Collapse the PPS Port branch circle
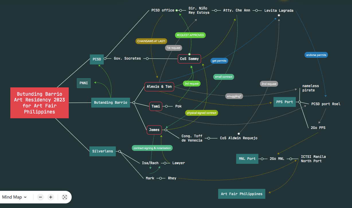Image resolution: width=352 pixels, height=208 pixels. point(299,102)
